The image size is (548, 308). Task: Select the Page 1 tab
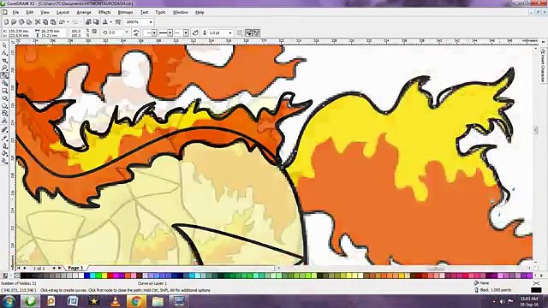coord(76,268)
